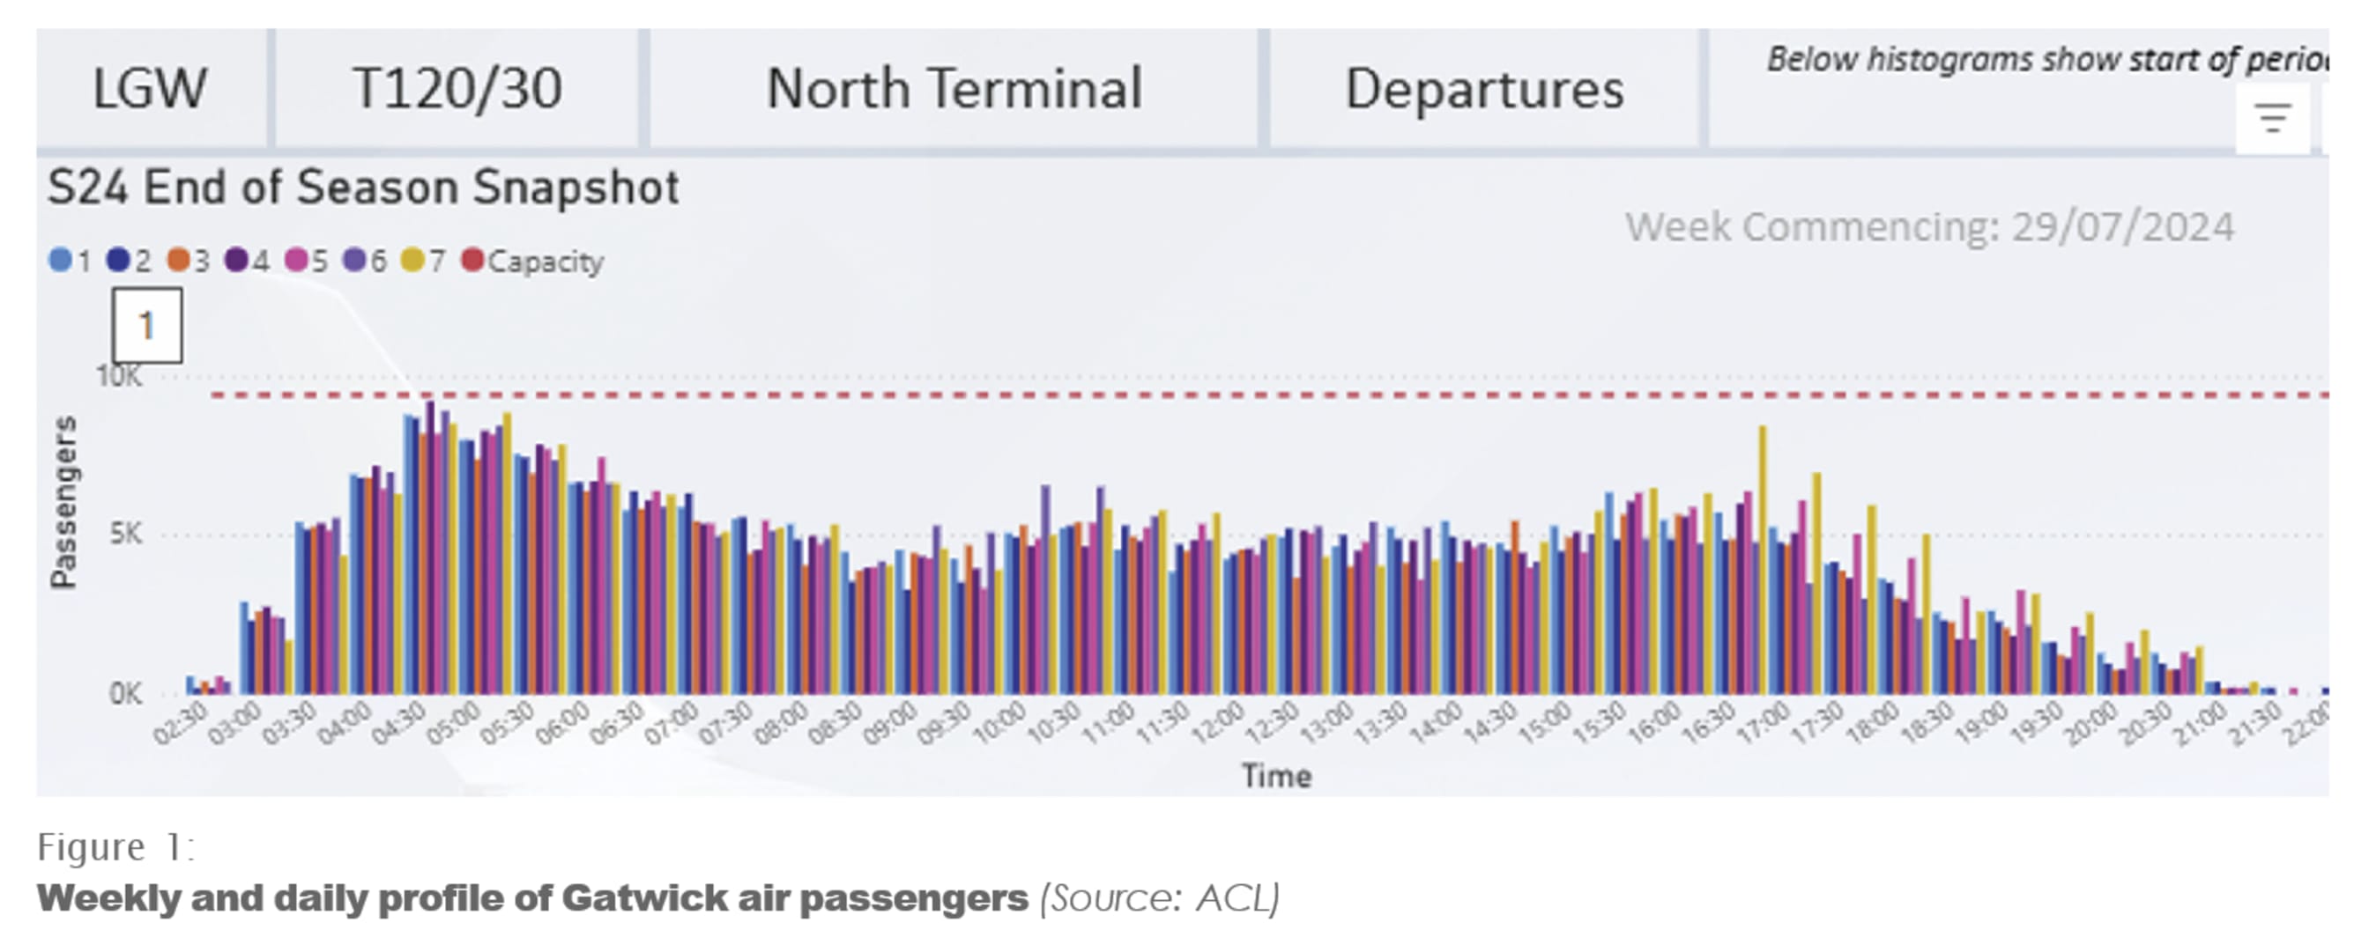
Task: Click the Week Commencing 29/07/2024 text
Action: pyautogui.click(x=1929, y=227)
